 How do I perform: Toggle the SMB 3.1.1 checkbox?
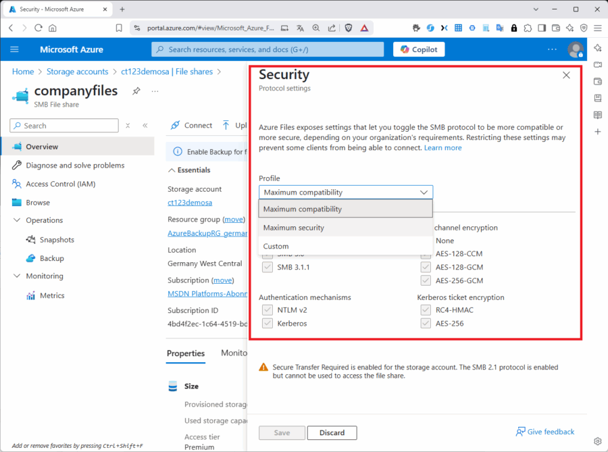pos(267,267)
